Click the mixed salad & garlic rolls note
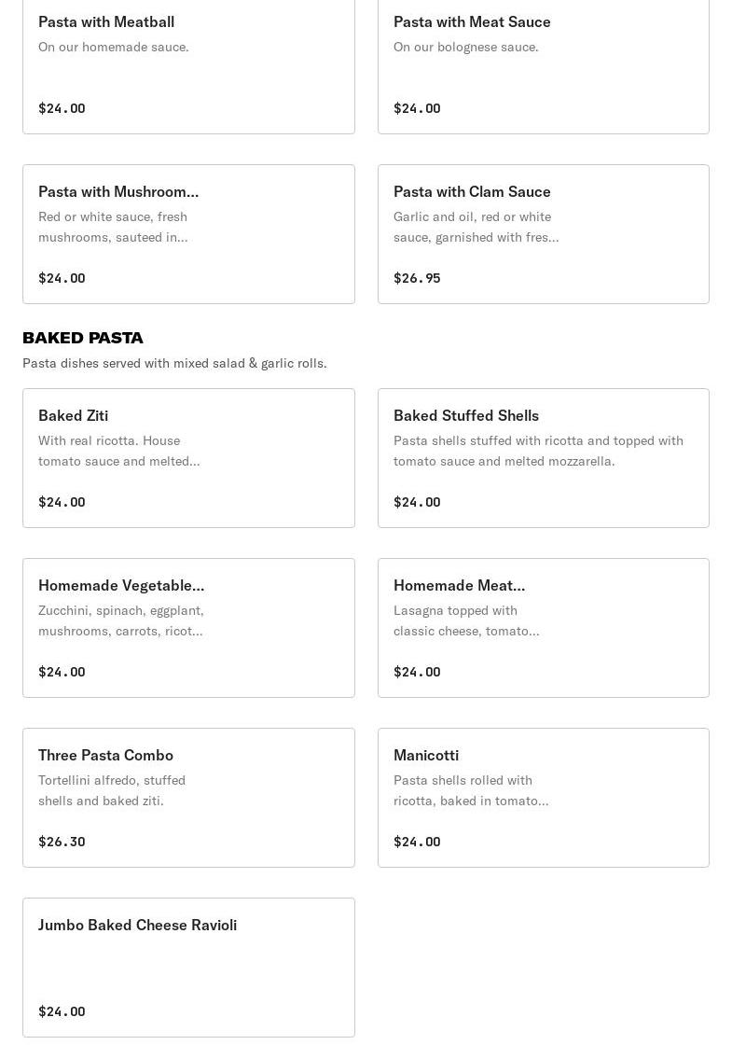This screenshot has height=1059, width=732. point(174,363)
